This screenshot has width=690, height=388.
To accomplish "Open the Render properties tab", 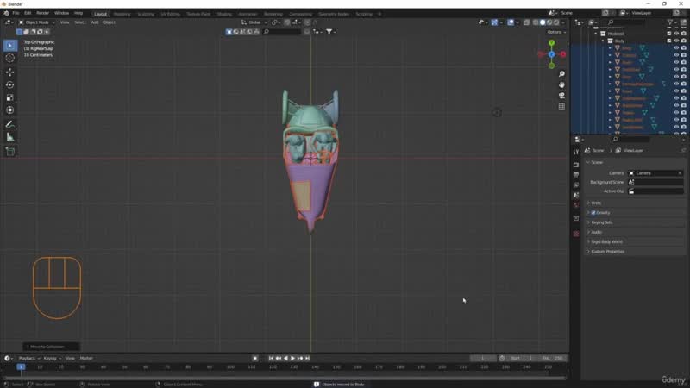I will 576,165.
